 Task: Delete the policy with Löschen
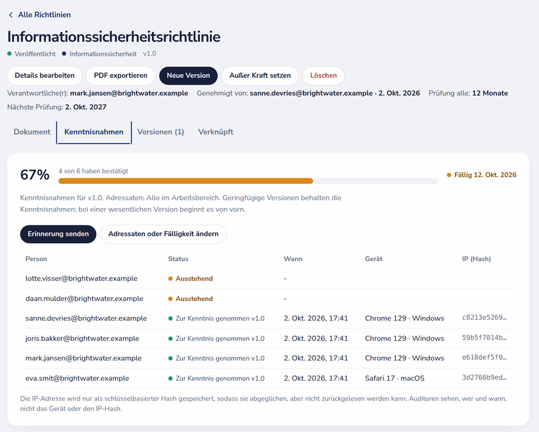323,76
